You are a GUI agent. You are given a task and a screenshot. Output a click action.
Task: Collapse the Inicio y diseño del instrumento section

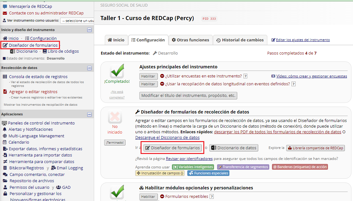[x=89, y=30]
